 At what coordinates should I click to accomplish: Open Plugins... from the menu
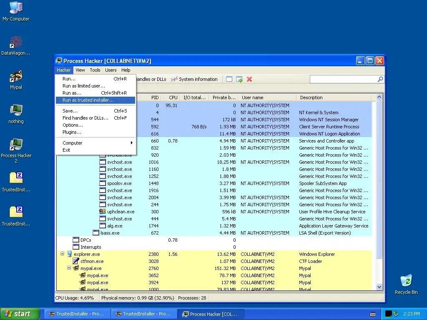(x=95, y=132)
